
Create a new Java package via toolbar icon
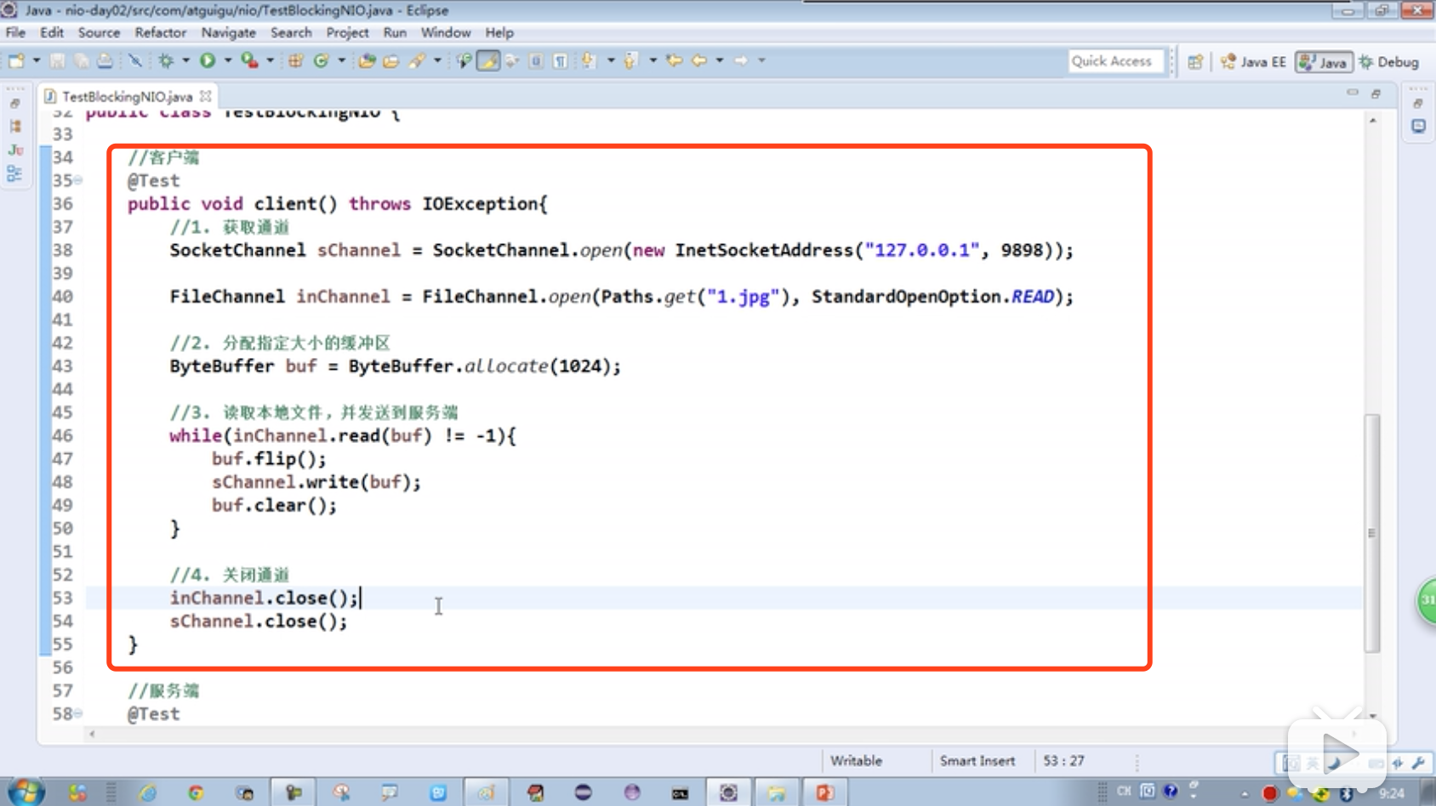295,60
